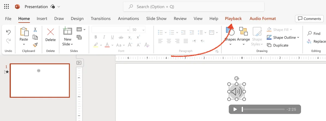Toggle Superscript formatting
Viewport: 326px width, 121px height.
click(x=138, y=37)
